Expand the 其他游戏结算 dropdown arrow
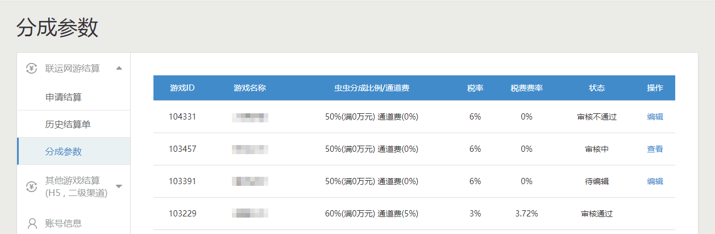 pyautogui.click(x=119, y=186)
